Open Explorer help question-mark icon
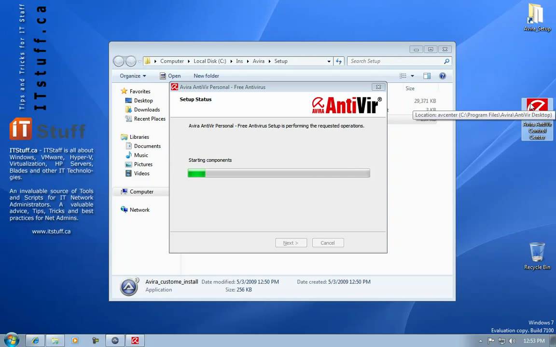Viewport: 556px width, 347px height. (x=442, y=76)
